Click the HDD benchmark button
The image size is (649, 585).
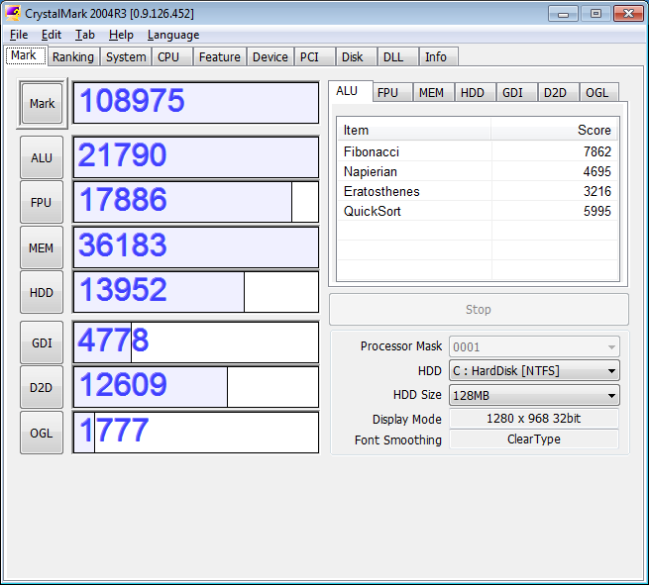tap(42, 292)
